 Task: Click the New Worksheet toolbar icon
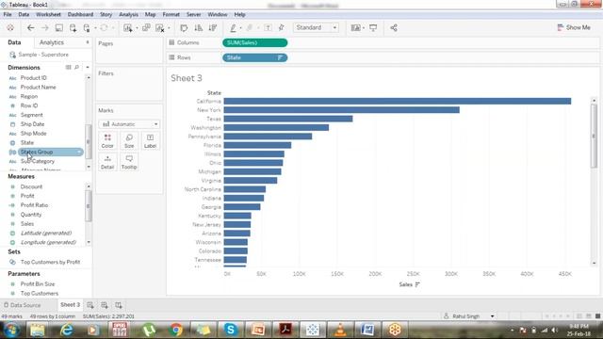pos(128,27)
